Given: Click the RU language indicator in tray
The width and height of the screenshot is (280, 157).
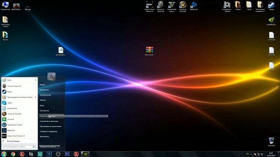Looking at the screenshot, I should click(248, 154).
